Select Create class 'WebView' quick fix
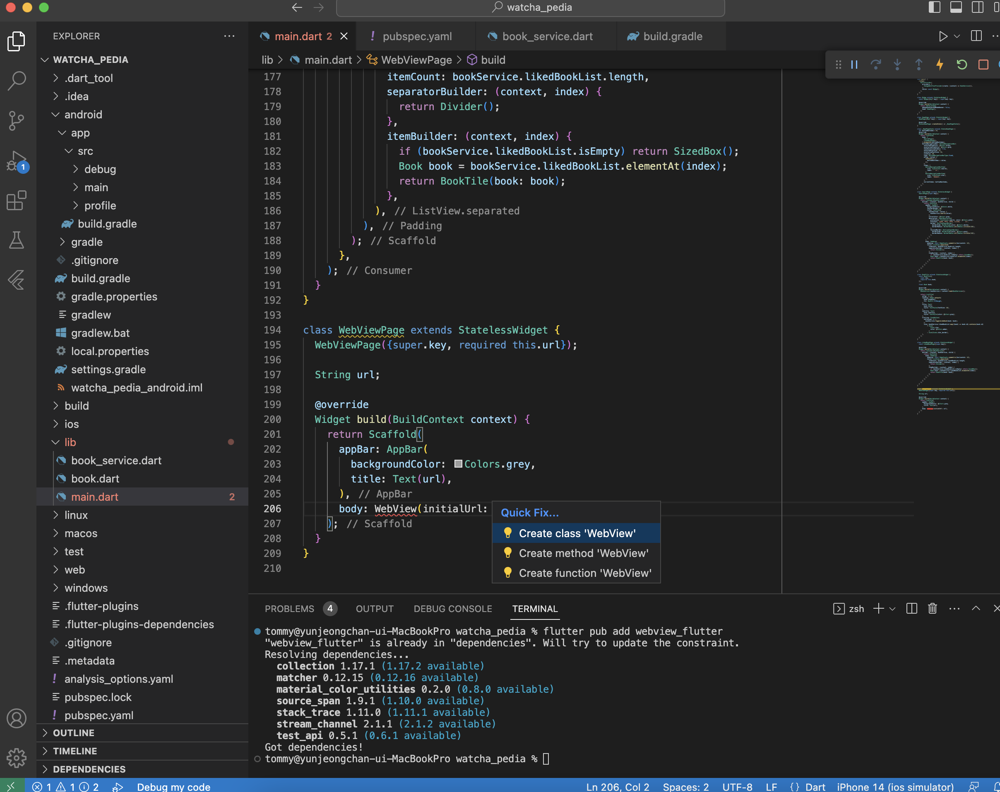 point(576,533)
